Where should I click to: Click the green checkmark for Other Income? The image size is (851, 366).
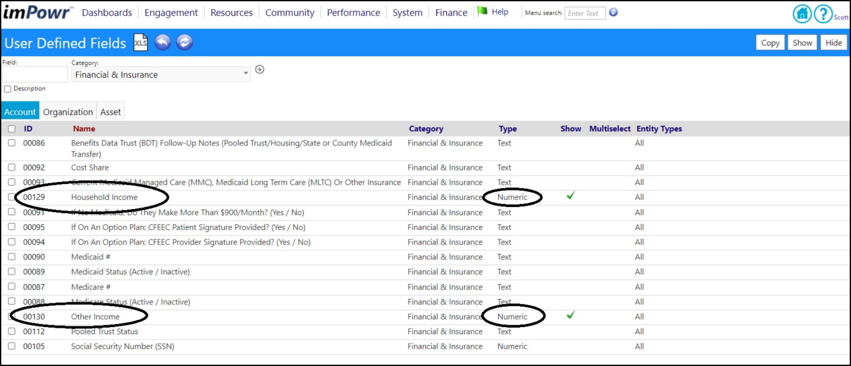pyautogui.click(x=570, y=315)
